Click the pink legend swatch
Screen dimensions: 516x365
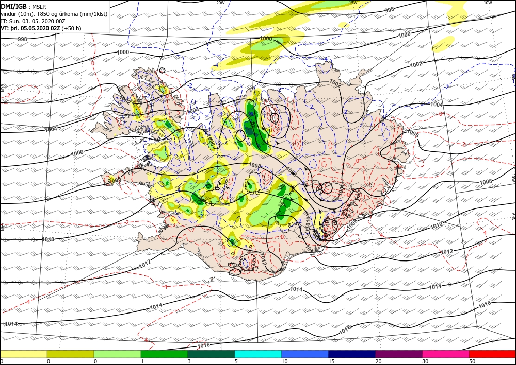click(x=446, y=354)
